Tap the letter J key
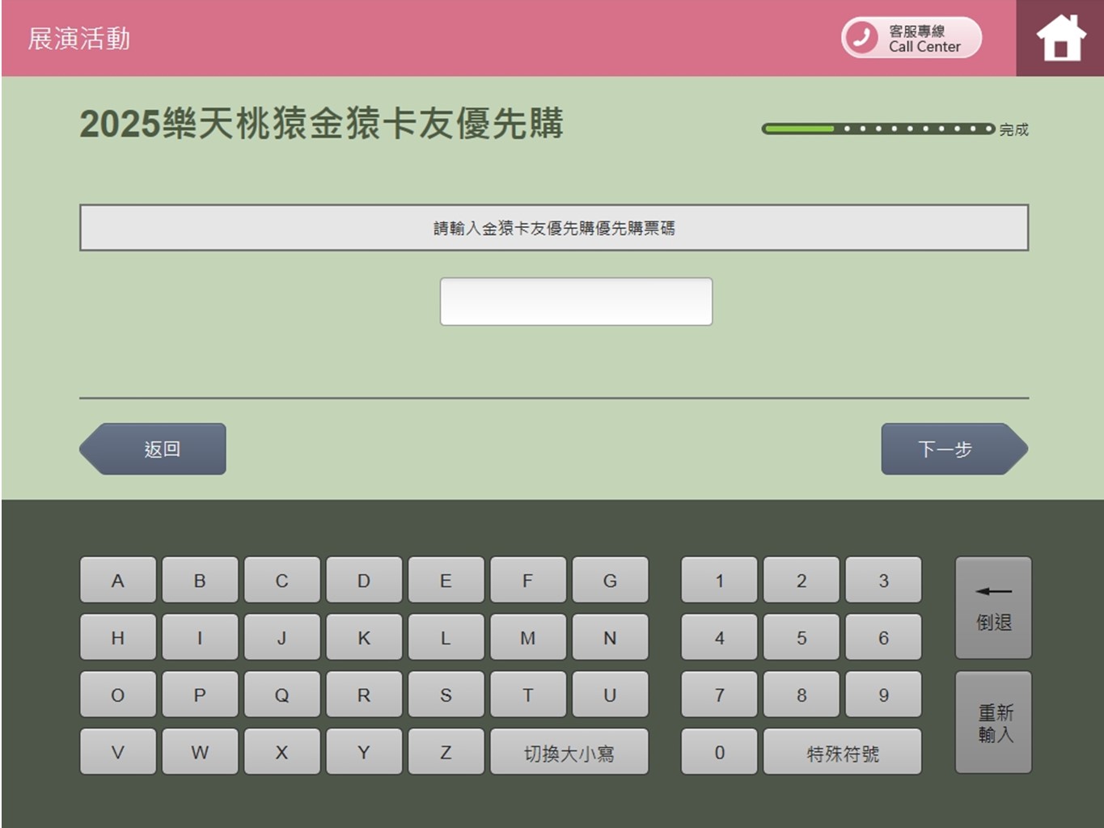1104x828 pixels. (282, 637)
